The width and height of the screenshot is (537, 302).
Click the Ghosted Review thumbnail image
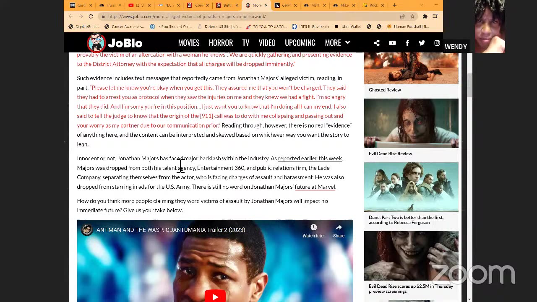click(x=411, y=69)
